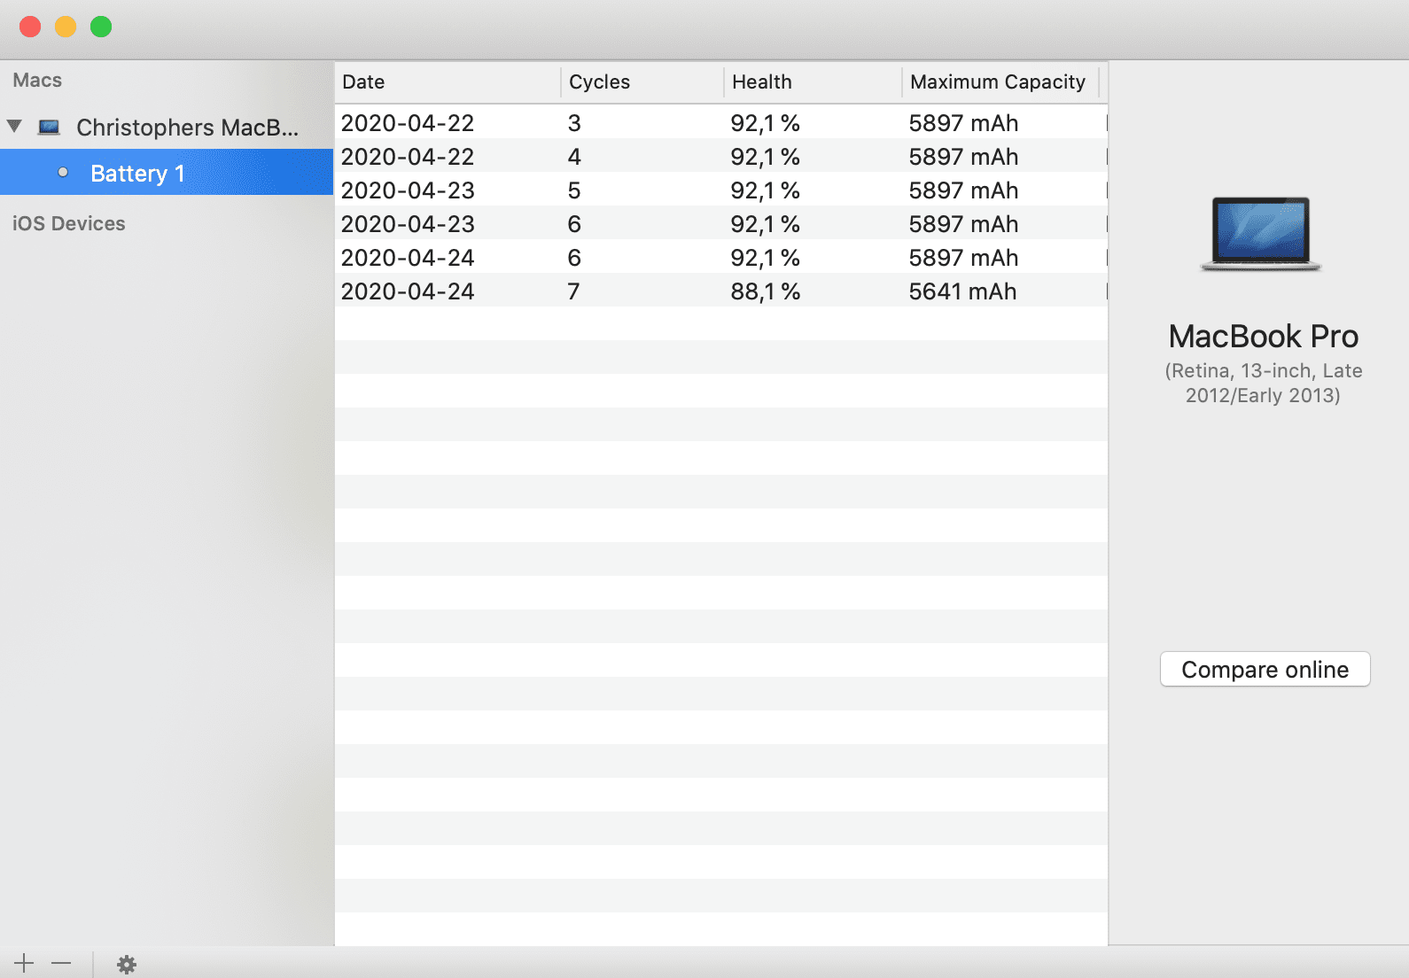The image size is (1409, 978).
Task: Open the gear settings menu
Action: [127, 965]
